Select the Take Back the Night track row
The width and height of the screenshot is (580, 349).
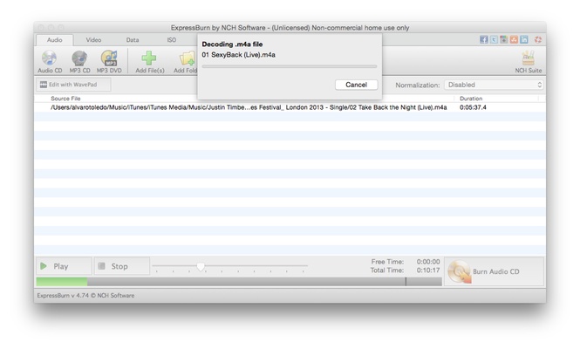pyautogui.click(x=290, y=107)
